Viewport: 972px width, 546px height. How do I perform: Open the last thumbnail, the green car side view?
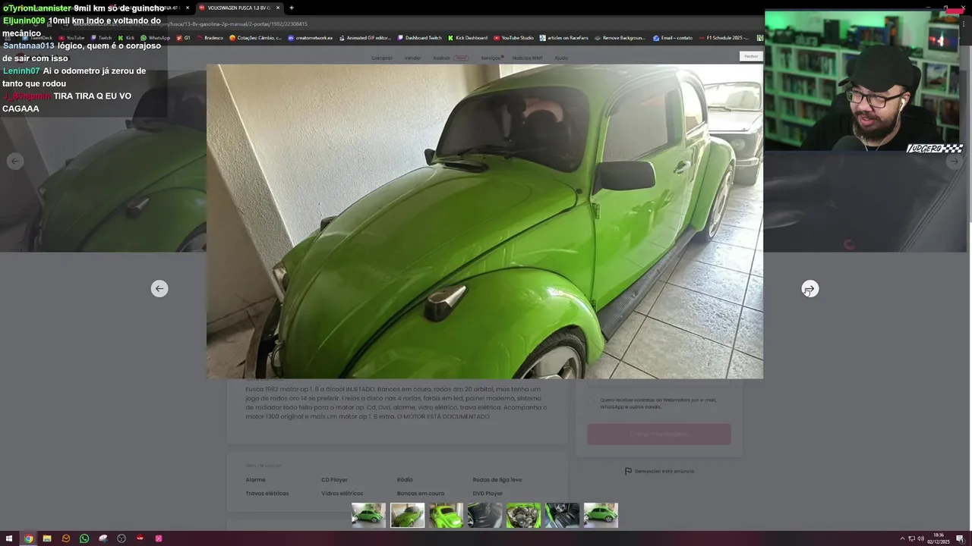pos(601,515)
